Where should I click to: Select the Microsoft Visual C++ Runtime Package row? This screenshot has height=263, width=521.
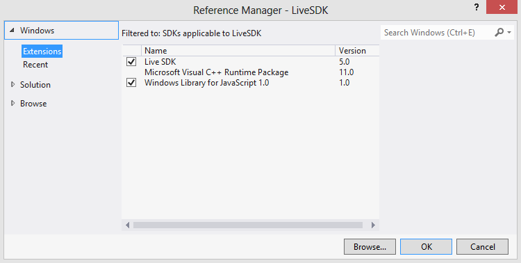click(251, 72)
